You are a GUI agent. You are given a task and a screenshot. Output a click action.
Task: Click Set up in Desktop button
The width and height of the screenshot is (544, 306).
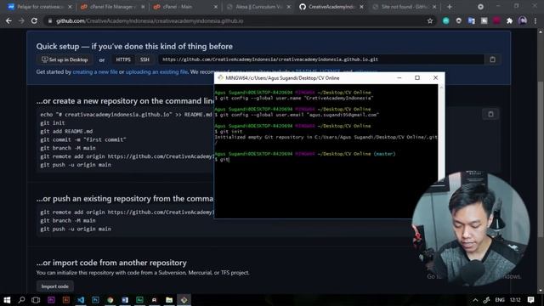coord(65,59)
